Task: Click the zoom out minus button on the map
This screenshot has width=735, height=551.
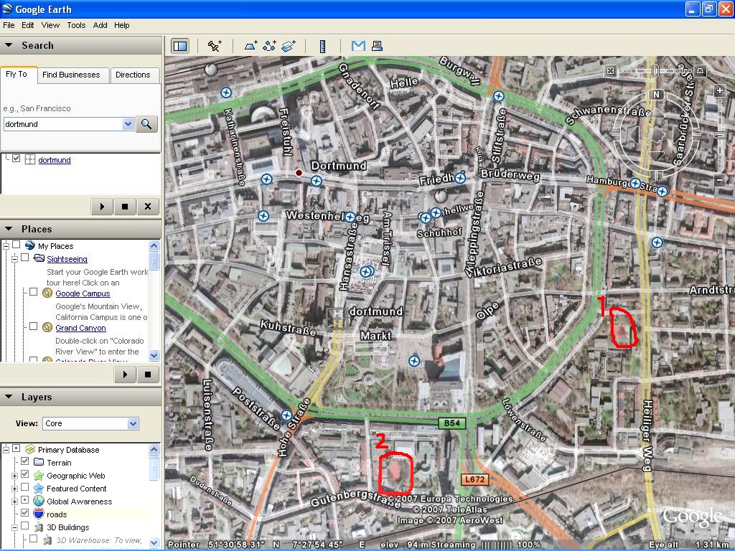Action: (x=721, y=180)
